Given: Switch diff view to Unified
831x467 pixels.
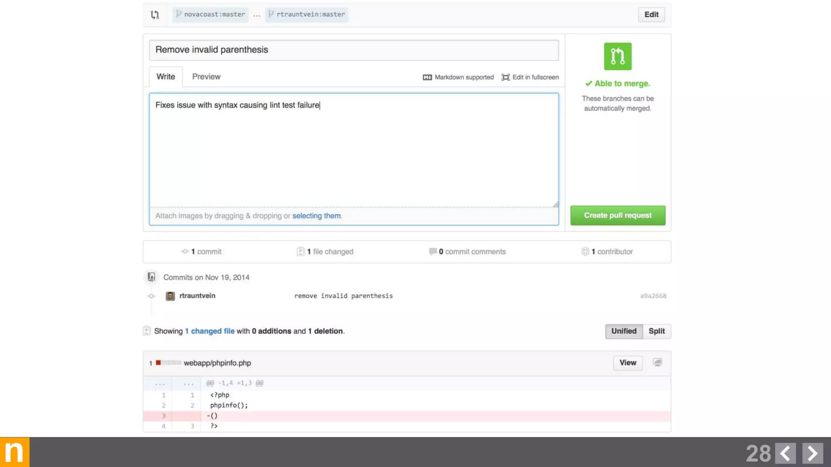Looking at the screenshot, I should coord(624,331).
